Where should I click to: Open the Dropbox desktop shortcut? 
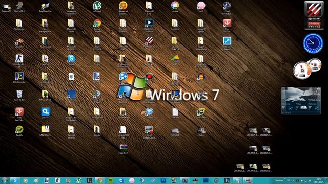(x=149, y=113)
